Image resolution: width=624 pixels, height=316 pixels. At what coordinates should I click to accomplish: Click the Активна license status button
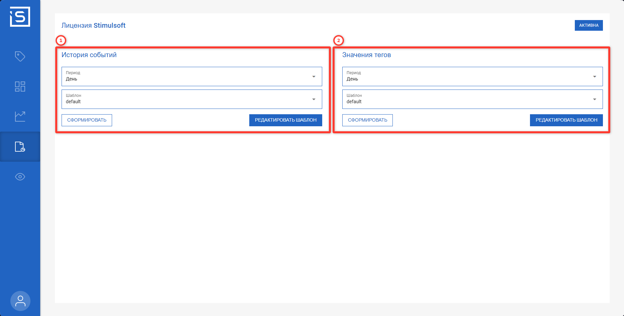589,25
